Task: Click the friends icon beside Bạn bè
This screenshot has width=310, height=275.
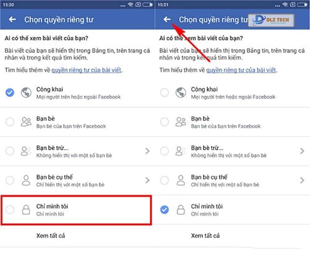Action: pos(26,122)
